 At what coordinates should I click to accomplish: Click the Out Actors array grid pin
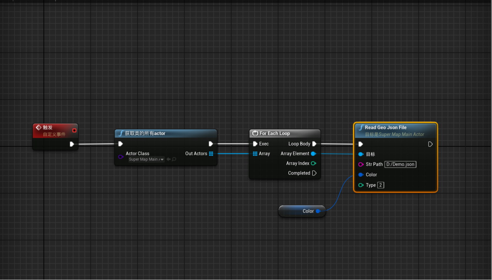pyautogui.click(x=211, y=153)
